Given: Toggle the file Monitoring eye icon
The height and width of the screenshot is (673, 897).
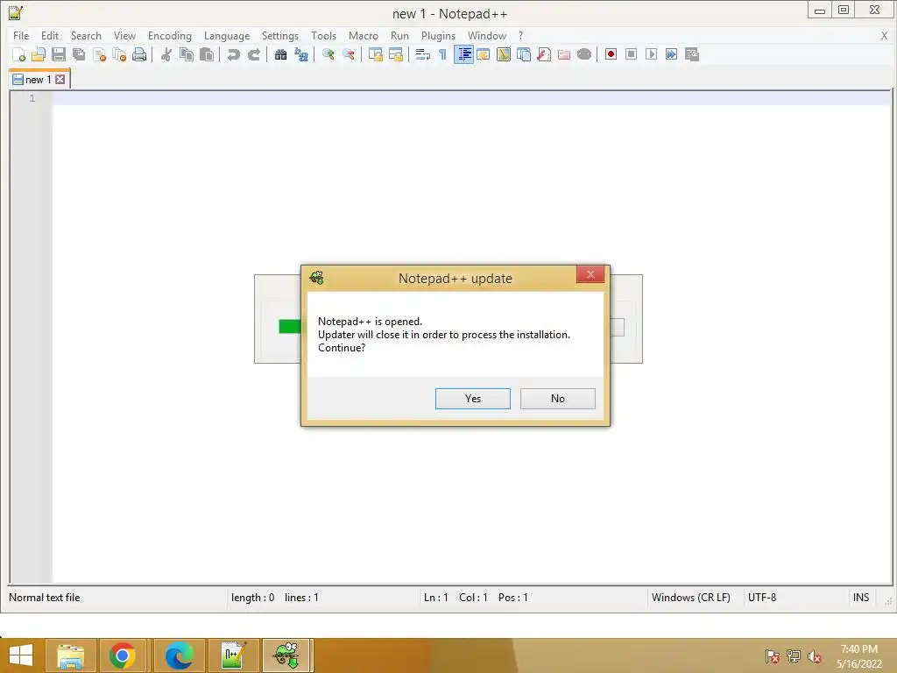Looking at the screenshot, I should [x=584, y=54].
